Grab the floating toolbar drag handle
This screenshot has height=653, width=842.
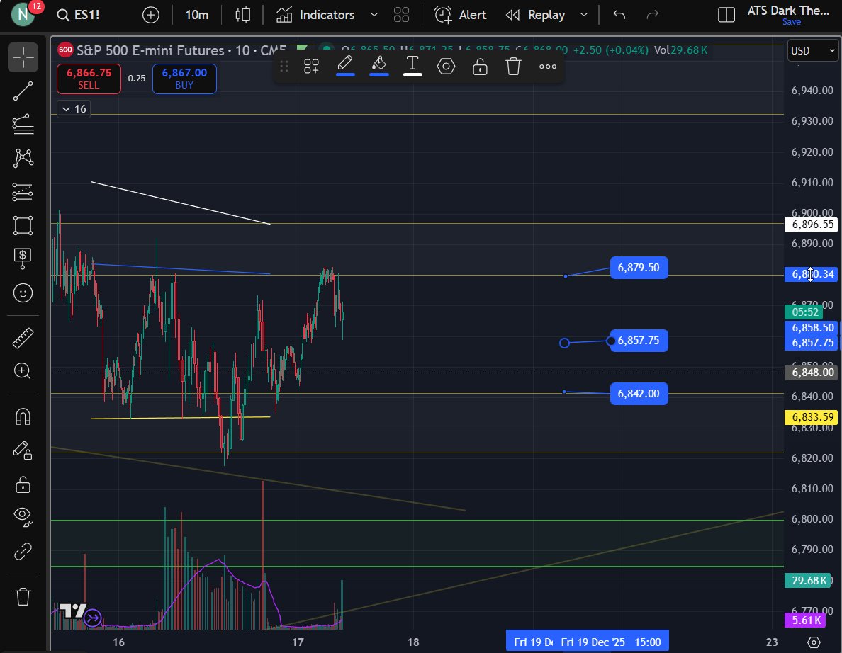(284, 67)
